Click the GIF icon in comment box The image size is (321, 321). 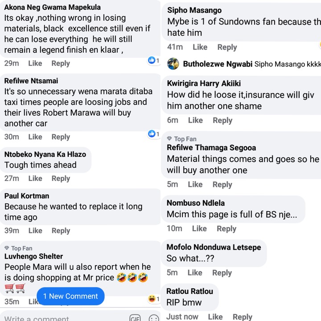point(135,318)
